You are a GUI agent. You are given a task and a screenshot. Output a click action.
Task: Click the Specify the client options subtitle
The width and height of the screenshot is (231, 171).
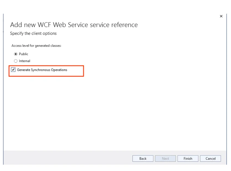[x=34, y=33]
